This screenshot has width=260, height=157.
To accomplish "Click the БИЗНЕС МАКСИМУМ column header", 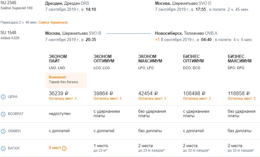I will click(240, 59).
